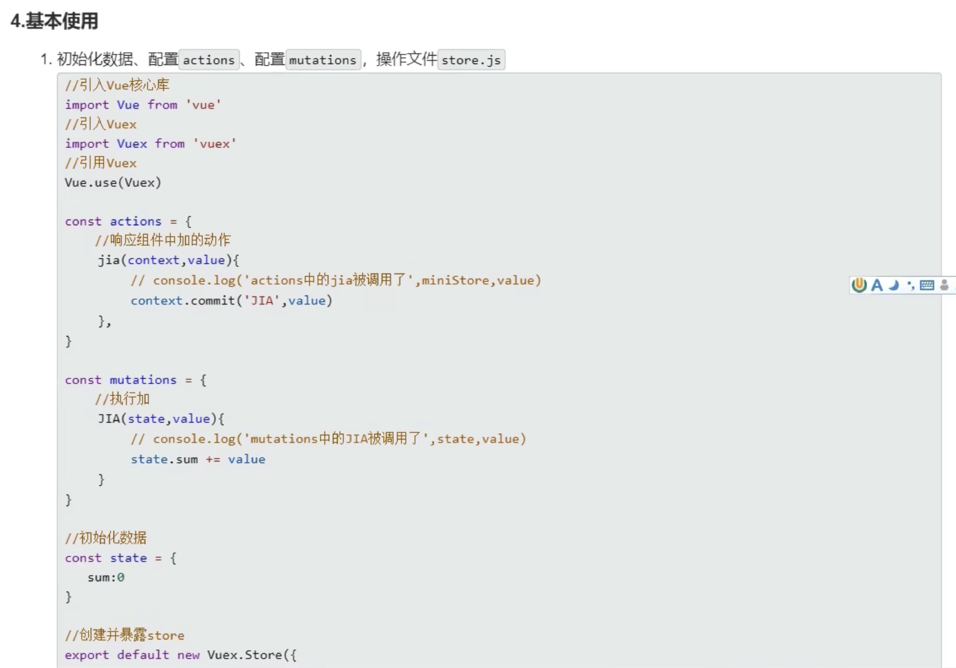The height and width of the screenshot is (668, 956).
Task: Toggle punctuation mode icon in IME bar
Action: click(x=911, y=285)
